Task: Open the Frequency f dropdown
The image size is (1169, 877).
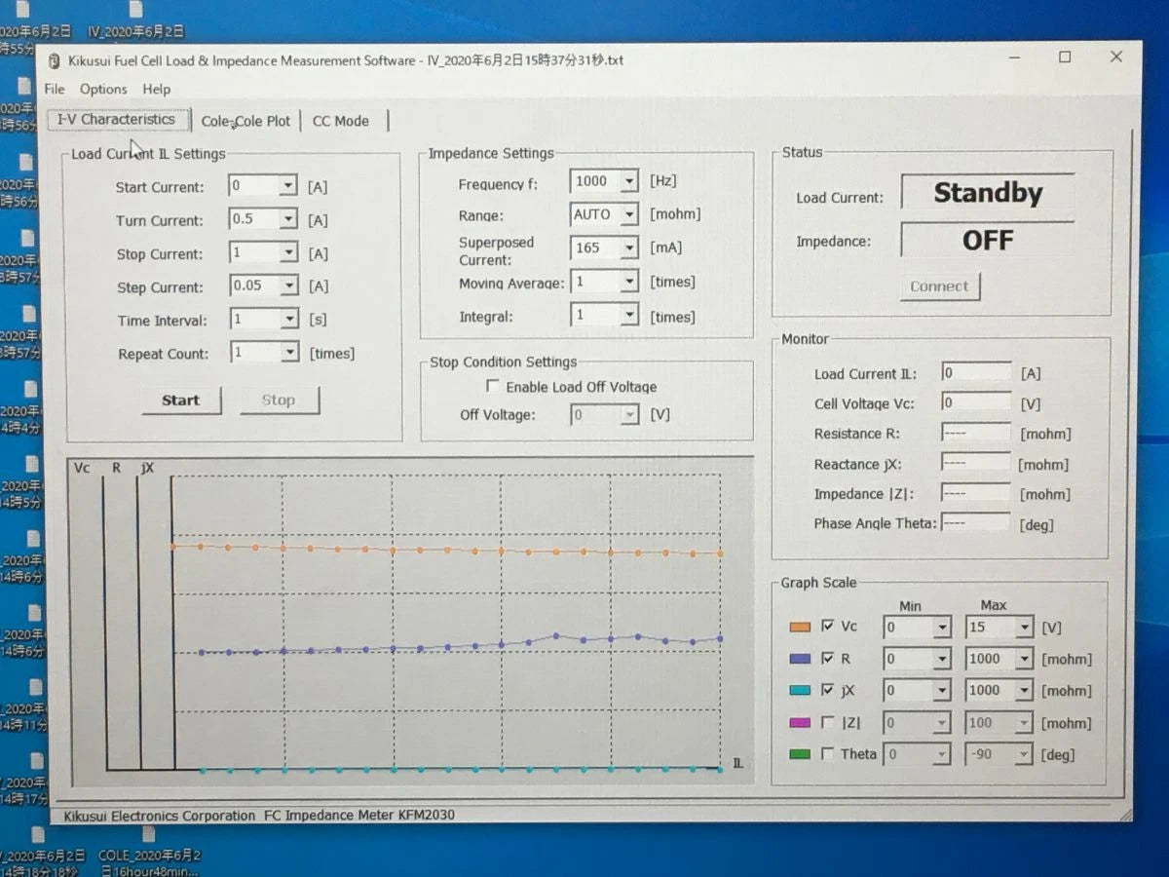Action: pyautogui.click(x=628, y=182)
